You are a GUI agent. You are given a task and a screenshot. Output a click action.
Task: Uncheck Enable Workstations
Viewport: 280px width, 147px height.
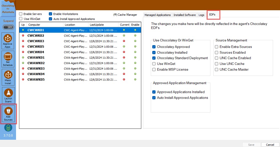(50, 14)
